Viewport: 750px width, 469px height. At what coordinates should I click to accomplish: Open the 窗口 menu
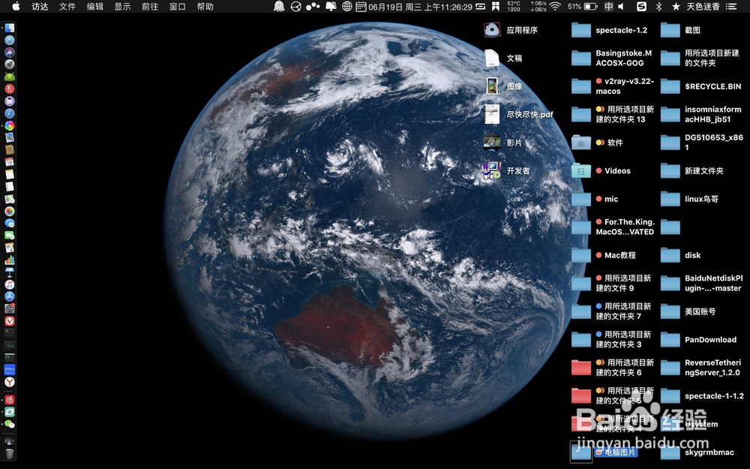[x=178, y=6]
